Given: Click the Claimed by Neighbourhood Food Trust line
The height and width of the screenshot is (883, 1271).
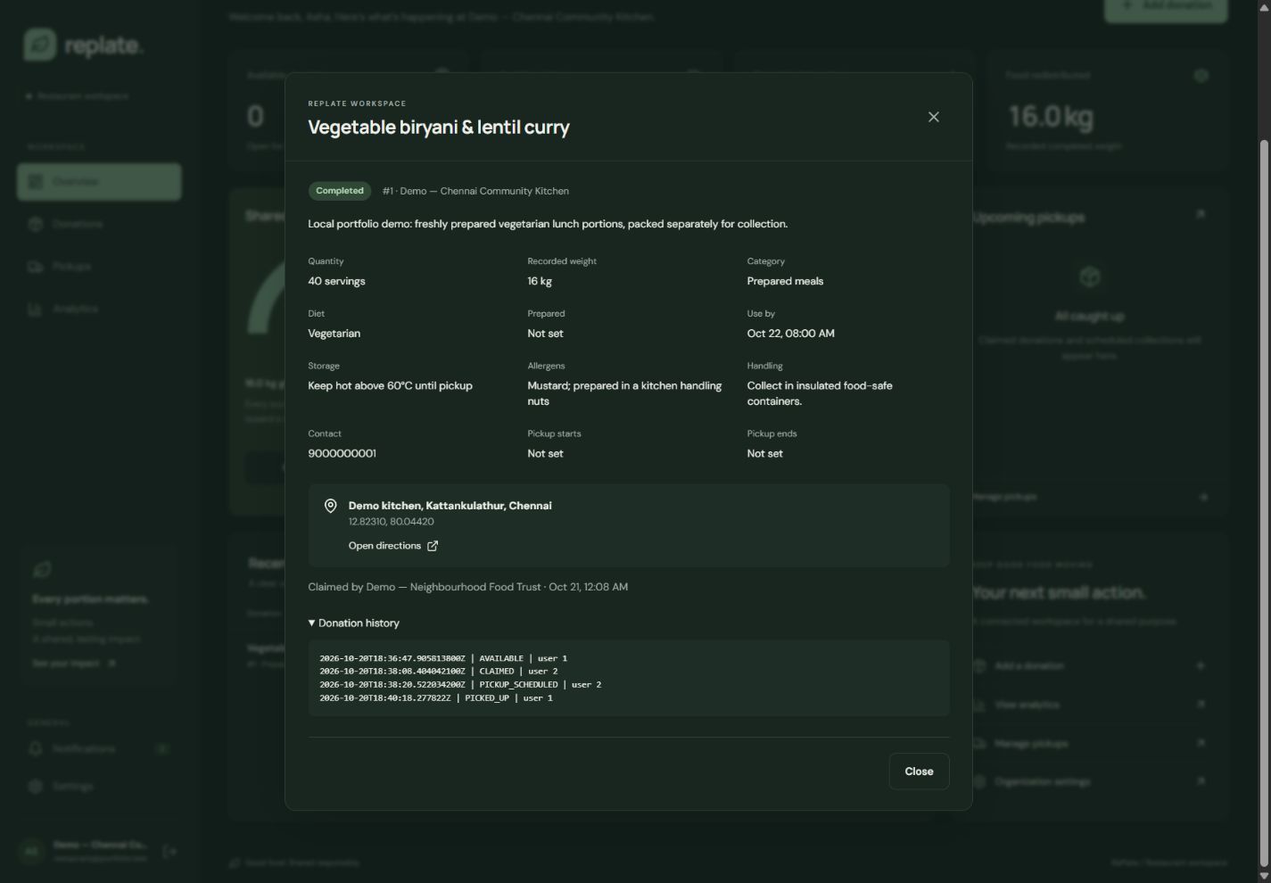Looking at the screenshot, I should click(467, 587).
